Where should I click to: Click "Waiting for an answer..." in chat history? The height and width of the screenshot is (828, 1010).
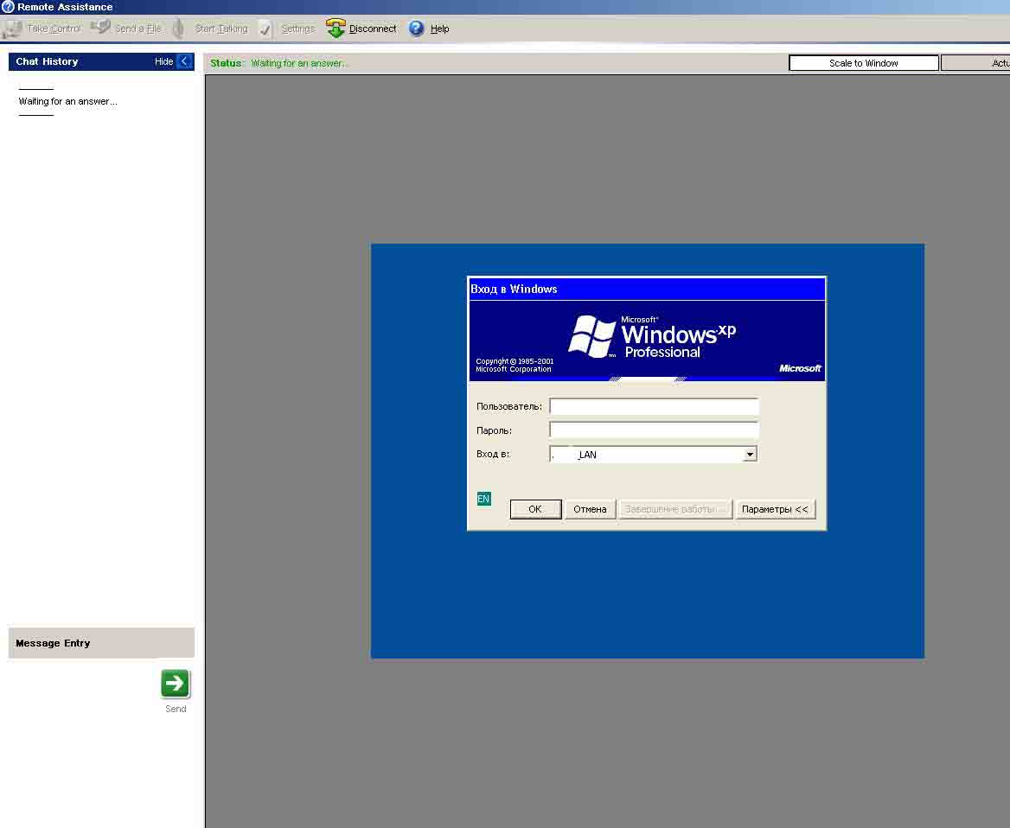67,101
